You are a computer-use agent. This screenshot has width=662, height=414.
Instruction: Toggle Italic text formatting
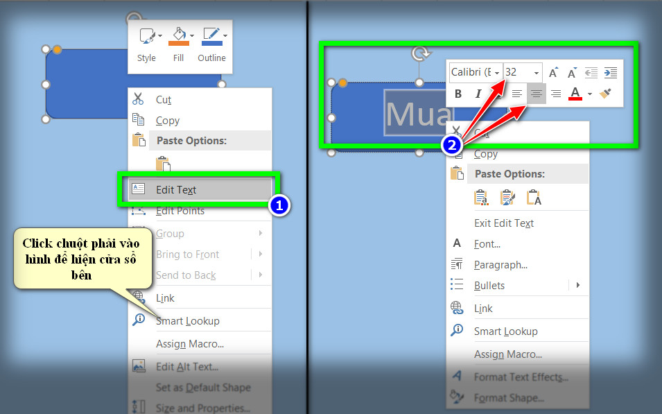tap(478, 94)
